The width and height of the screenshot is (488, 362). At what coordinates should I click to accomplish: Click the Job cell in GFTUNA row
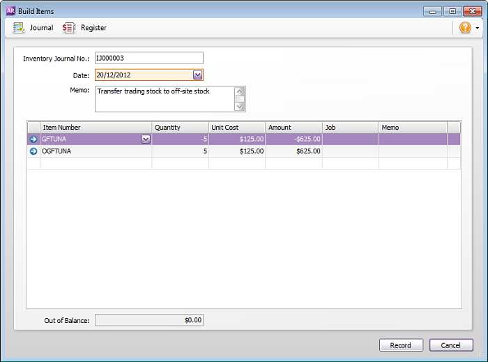pos(350,139)
